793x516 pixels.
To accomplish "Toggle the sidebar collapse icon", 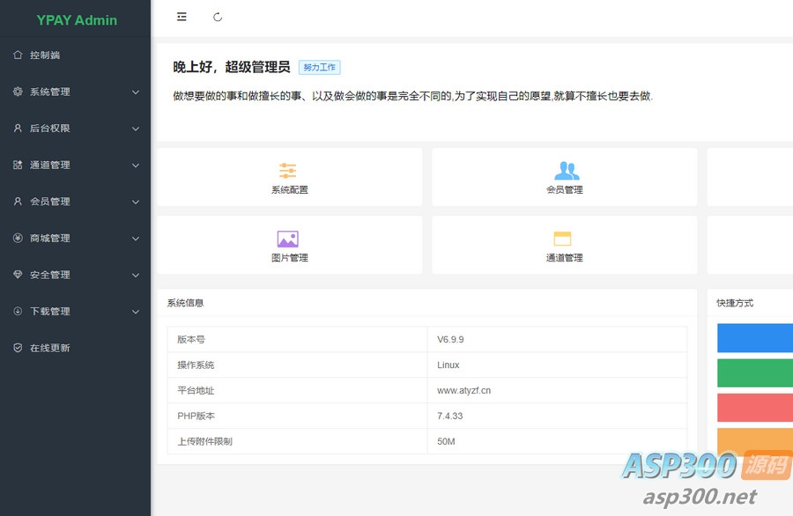I will point(182,17).
